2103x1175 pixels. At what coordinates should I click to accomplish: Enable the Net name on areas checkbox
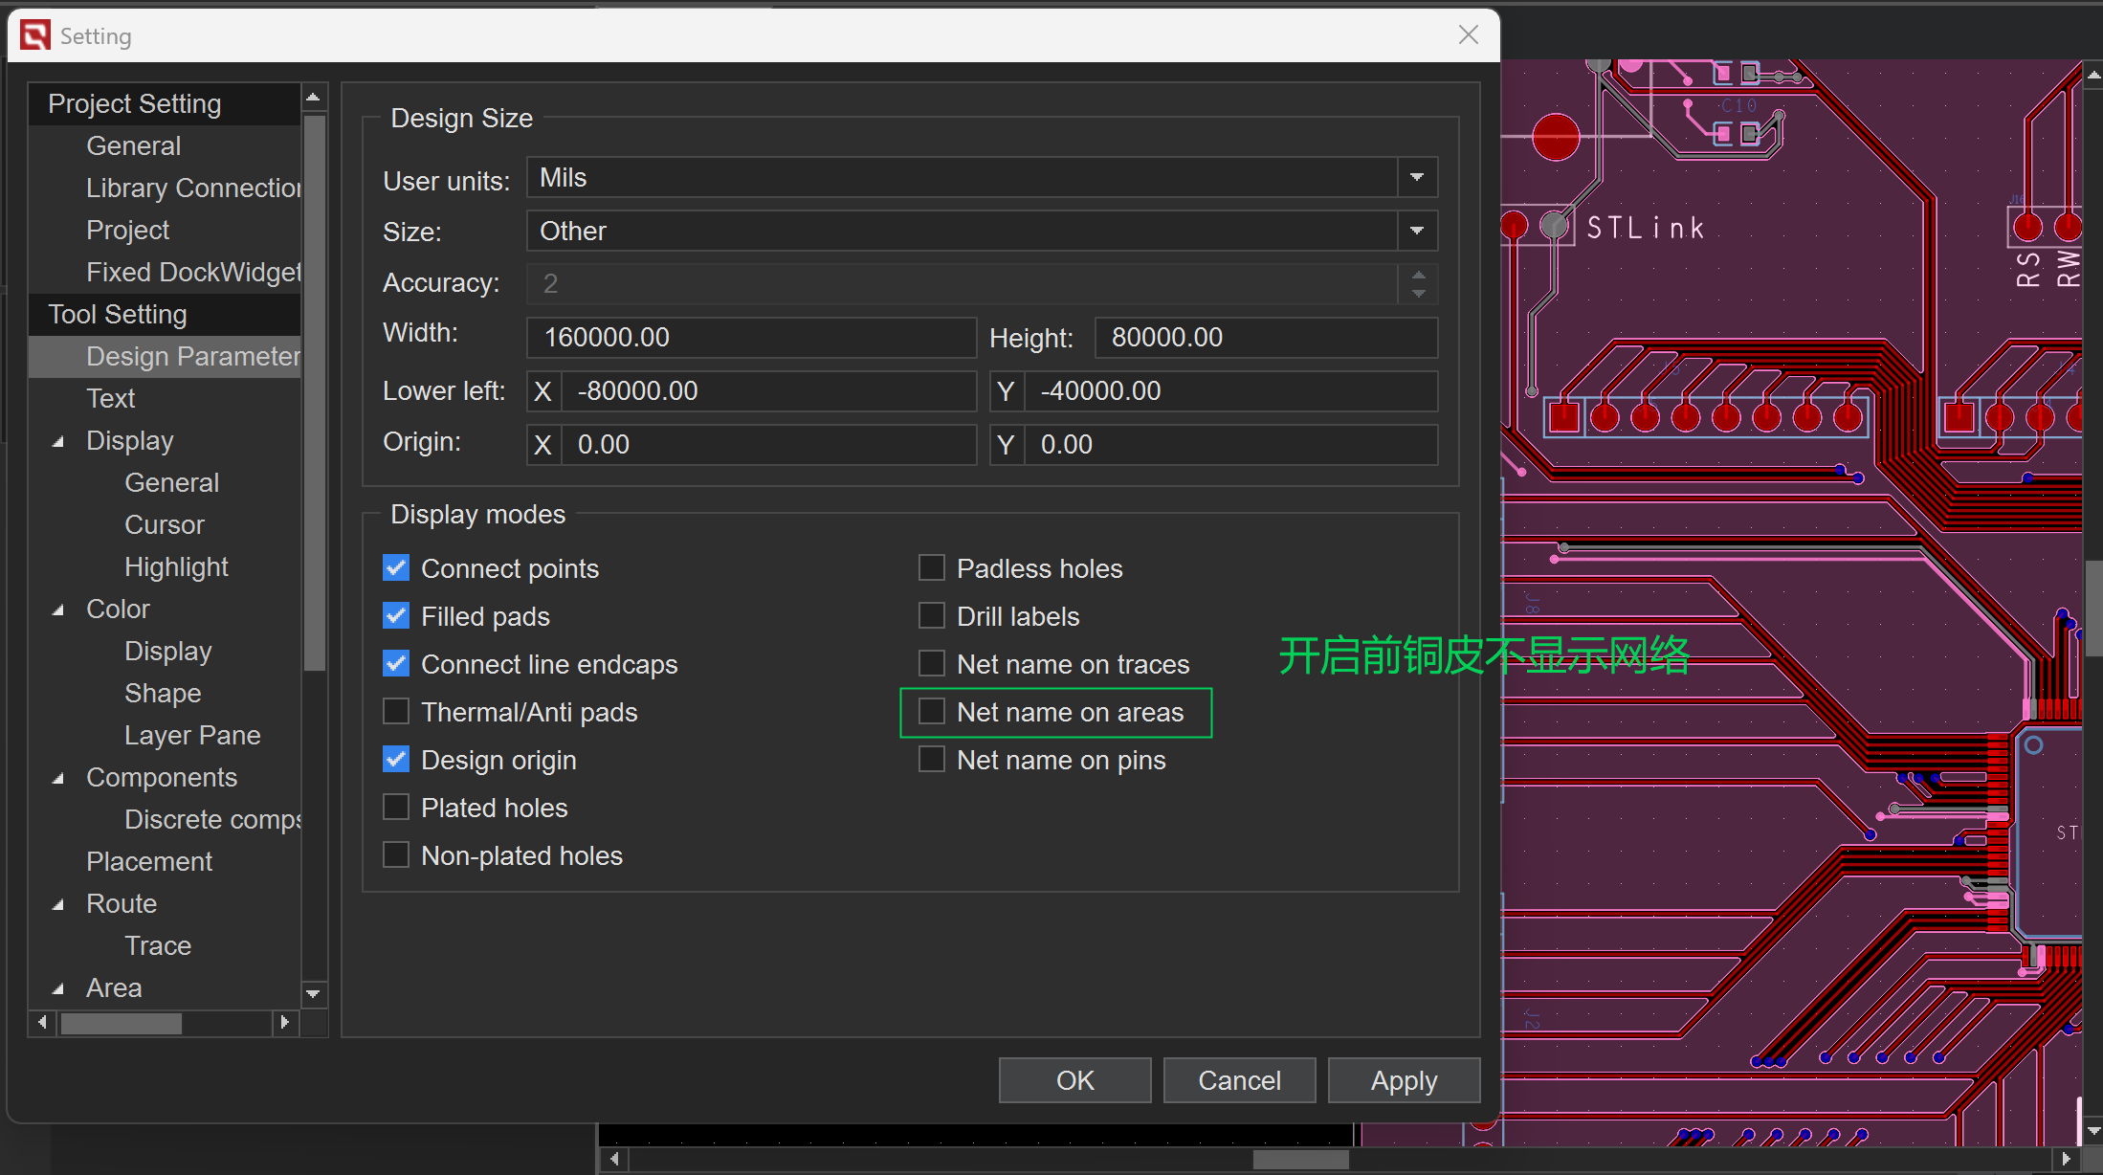pos(931,712)
